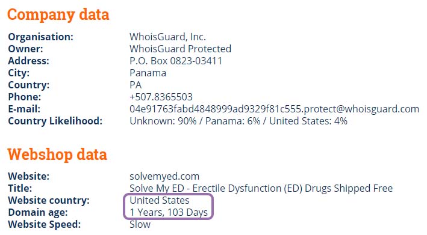Select the Solve My ED title text
427x235 pixels.
[x=261, y=188]
